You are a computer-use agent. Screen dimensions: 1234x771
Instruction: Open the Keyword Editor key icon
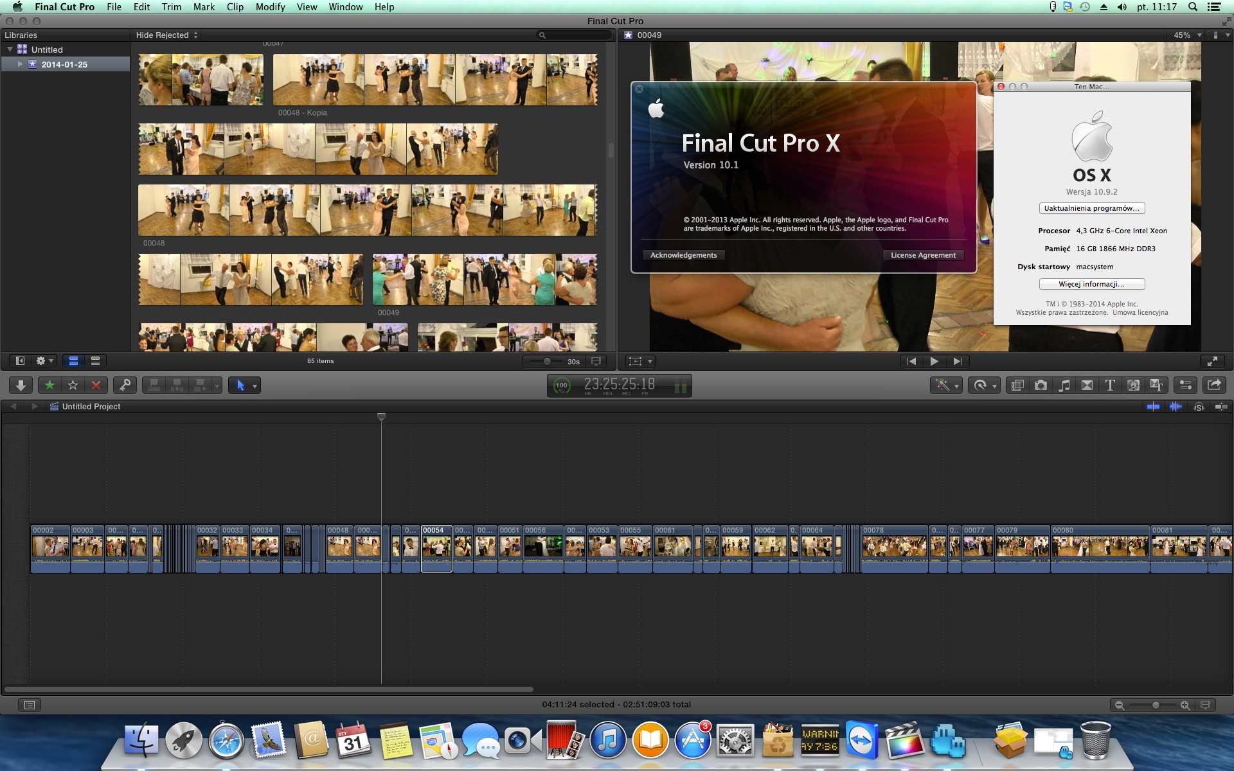pyautogui.click(x=125, y=385)
